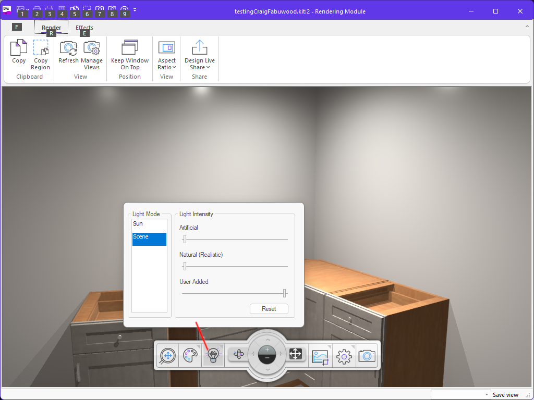Click the zoom-to-fit magnifier icon

[167, 356]
